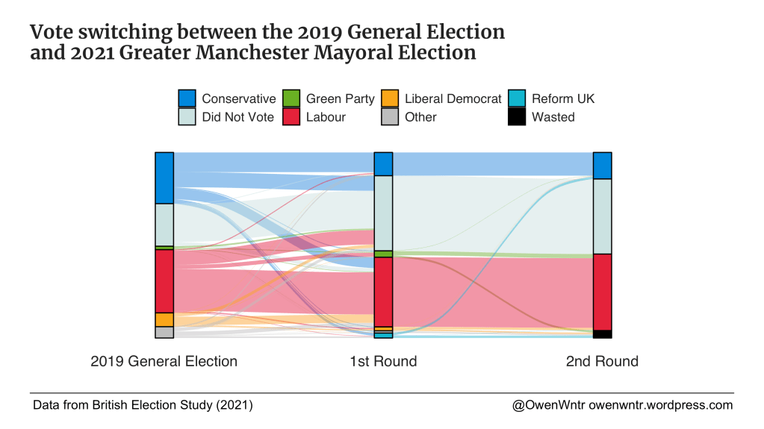Click the 2019 Labour red node
This screenshot has height=429, width=764.
164,281
